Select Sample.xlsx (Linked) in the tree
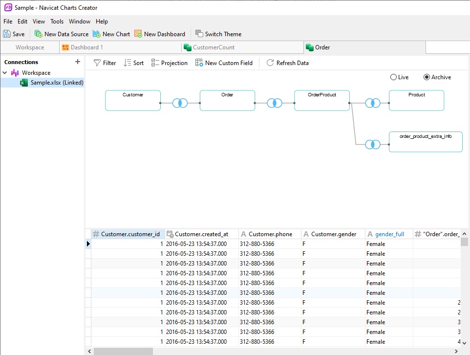The height and width of the screenshot is (355, 470). (x=43, y=83)
